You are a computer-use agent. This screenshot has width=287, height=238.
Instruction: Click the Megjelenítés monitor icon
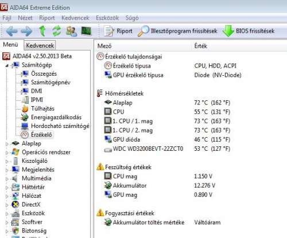[x=15, y=170]
